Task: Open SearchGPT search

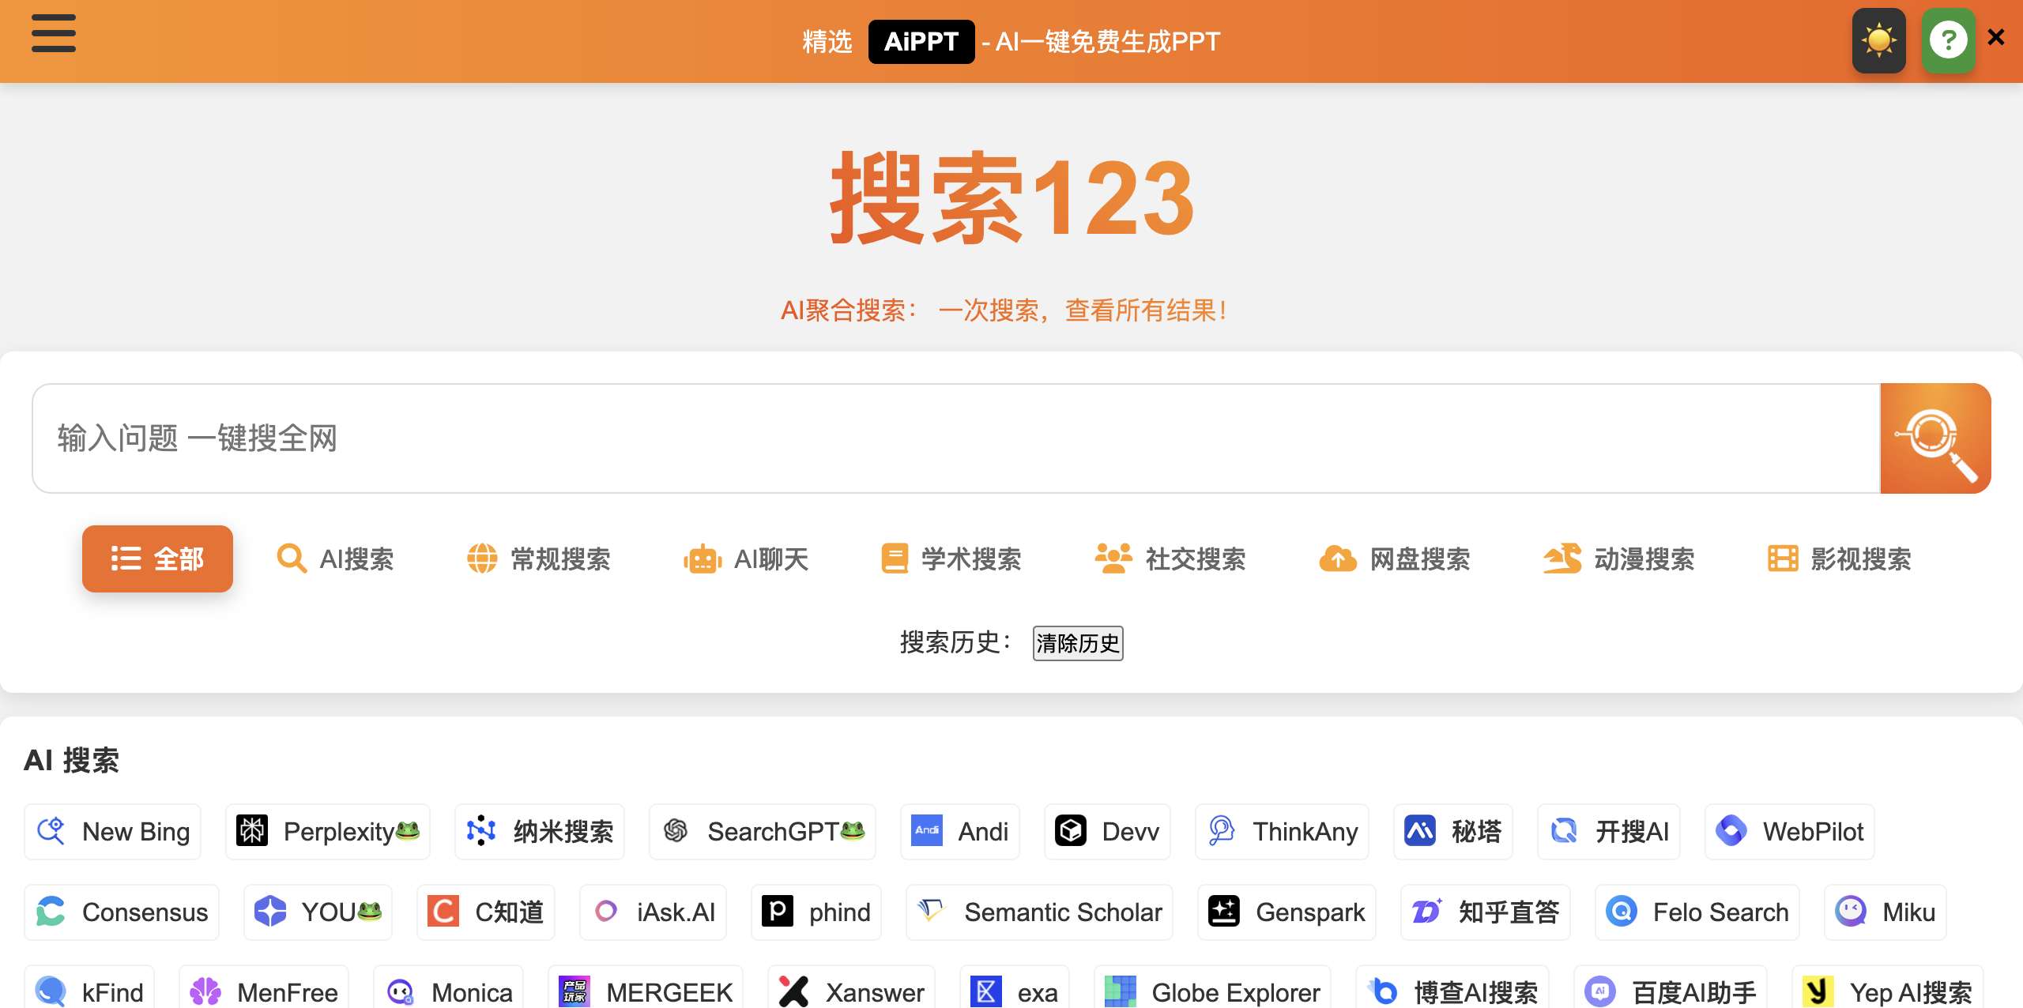Action: [762, 831]
